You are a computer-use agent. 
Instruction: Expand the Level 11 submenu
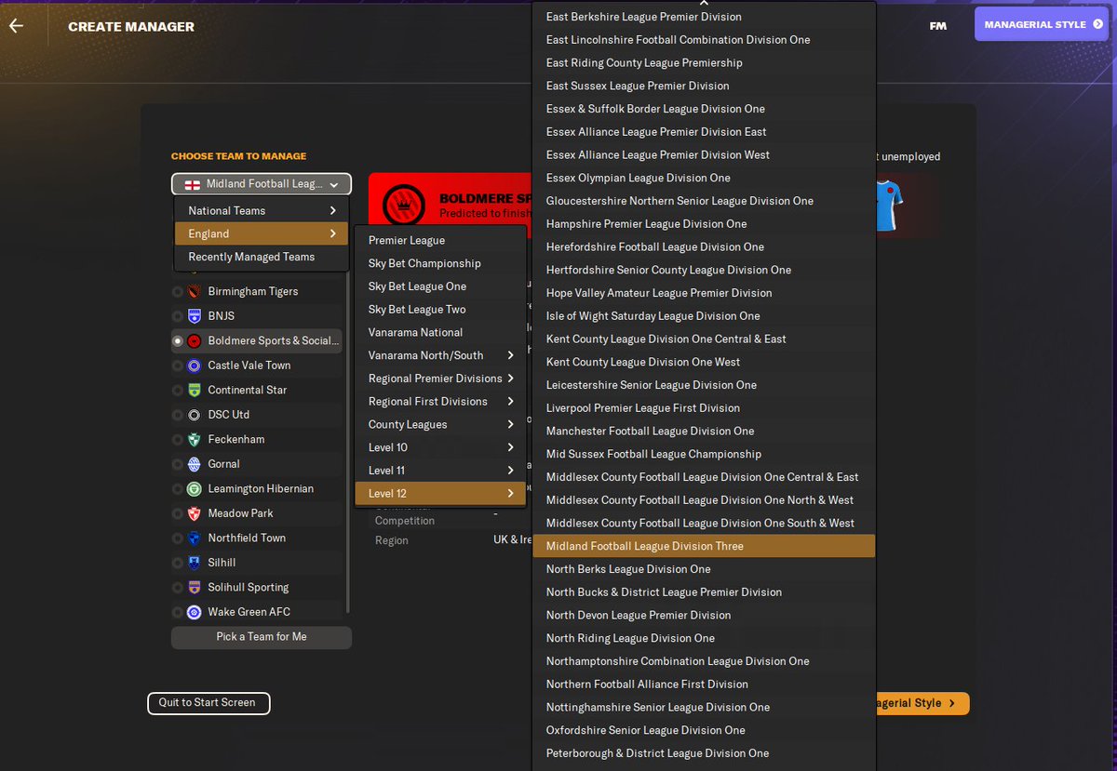(440, 471)
